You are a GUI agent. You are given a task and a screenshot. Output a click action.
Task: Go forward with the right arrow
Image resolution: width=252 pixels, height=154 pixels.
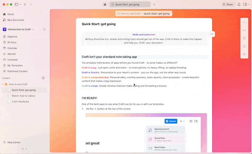click(31, 4)
